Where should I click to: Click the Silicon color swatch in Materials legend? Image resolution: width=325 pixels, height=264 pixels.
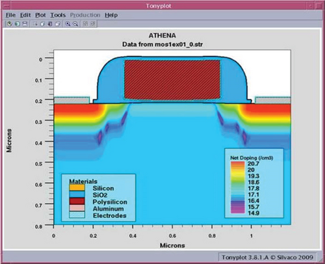(x=77, y=188)
